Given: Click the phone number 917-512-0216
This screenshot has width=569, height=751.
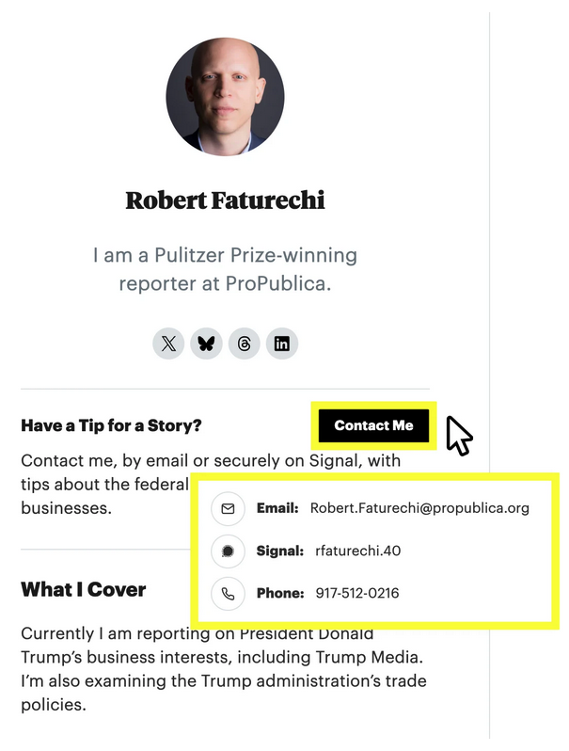Looking at the screenshot, I should point(357,594).
